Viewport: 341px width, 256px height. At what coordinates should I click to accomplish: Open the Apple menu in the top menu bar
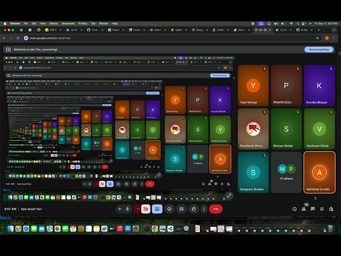[5, 23]
